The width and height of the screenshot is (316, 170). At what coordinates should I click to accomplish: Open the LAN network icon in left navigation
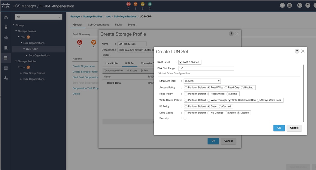(x=6, y=38)
